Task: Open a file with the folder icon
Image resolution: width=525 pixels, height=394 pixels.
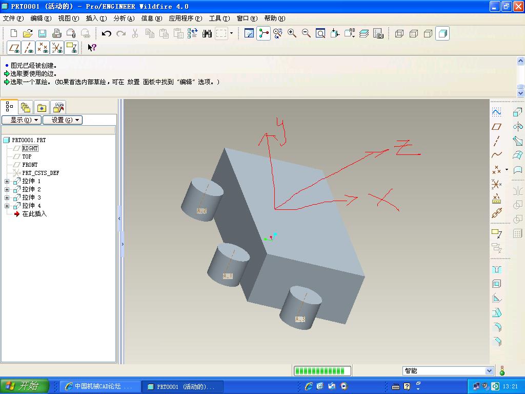Action: coord(28,33)
